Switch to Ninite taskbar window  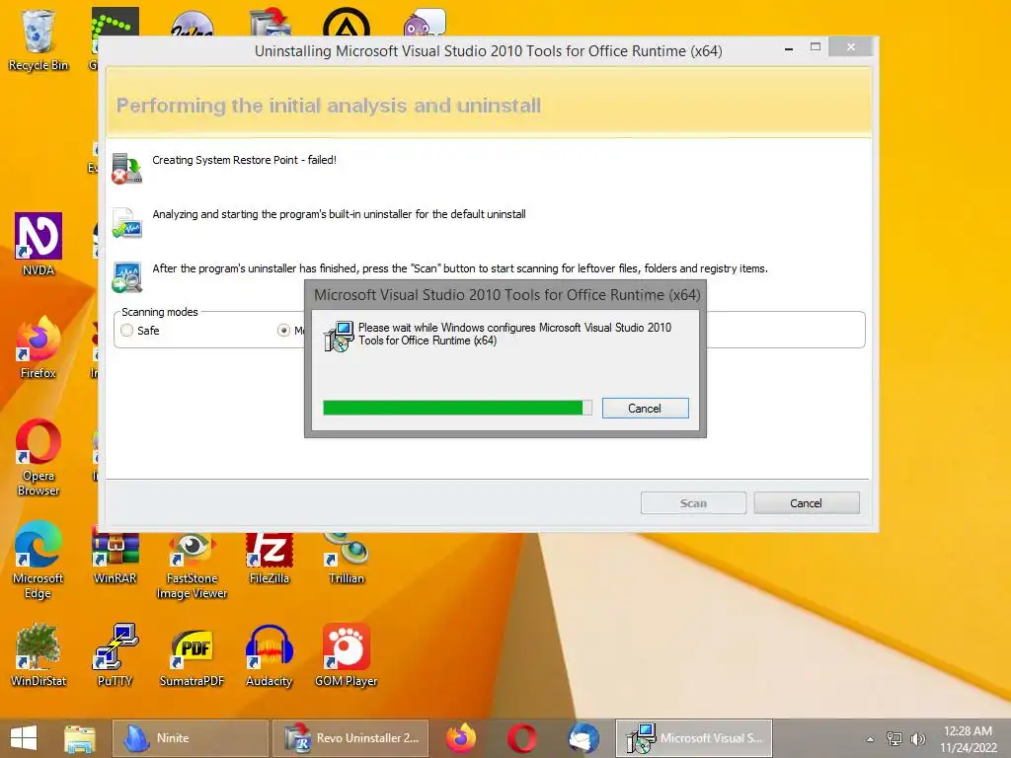[191, 738]
